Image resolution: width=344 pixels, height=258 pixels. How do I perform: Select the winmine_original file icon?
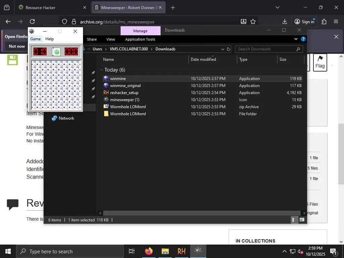point(106,85)
